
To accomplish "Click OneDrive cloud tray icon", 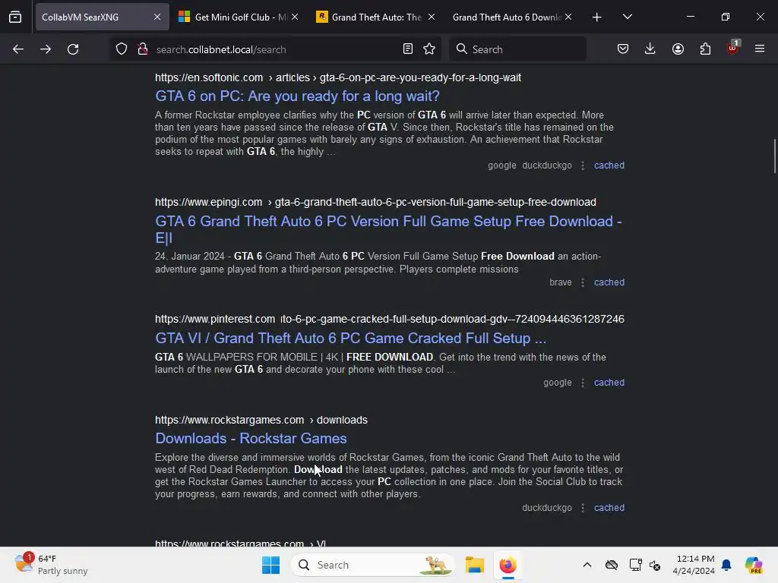I will pyautogui.click(x=612, y=565).
